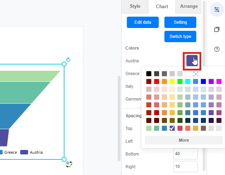
Task: Choose the bright yellow color swatch
Action: (x=172, y=81)
